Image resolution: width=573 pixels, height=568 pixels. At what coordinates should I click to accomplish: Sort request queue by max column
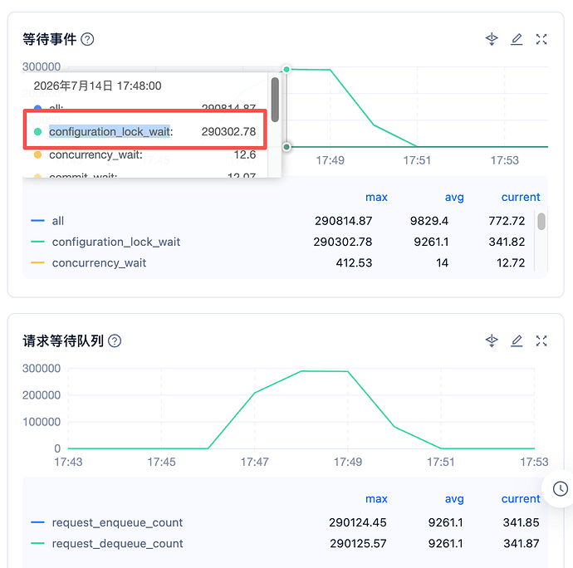(x=376, y=498)
